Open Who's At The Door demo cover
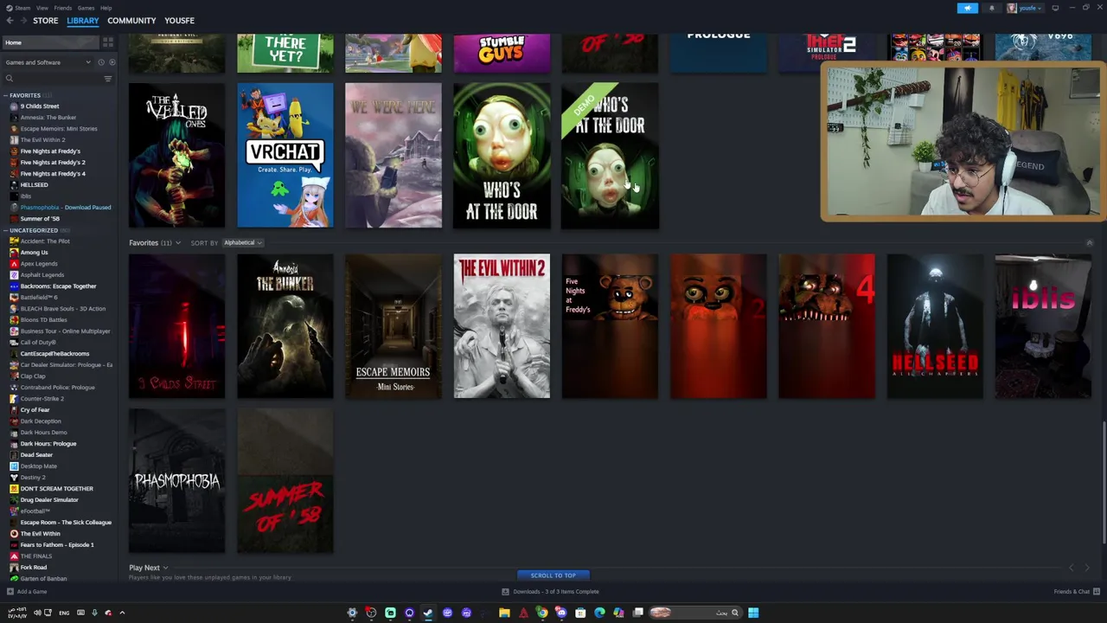This screenshot has width=1107, height=623. [610, 156]
